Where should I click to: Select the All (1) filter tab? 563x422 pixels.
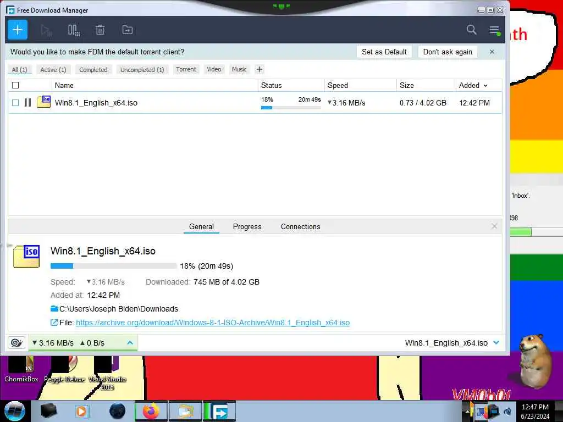(x=20, y=70)
